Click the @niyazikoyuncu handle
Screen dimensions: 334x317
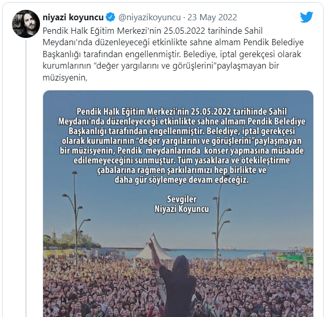(x=149, y=17)
